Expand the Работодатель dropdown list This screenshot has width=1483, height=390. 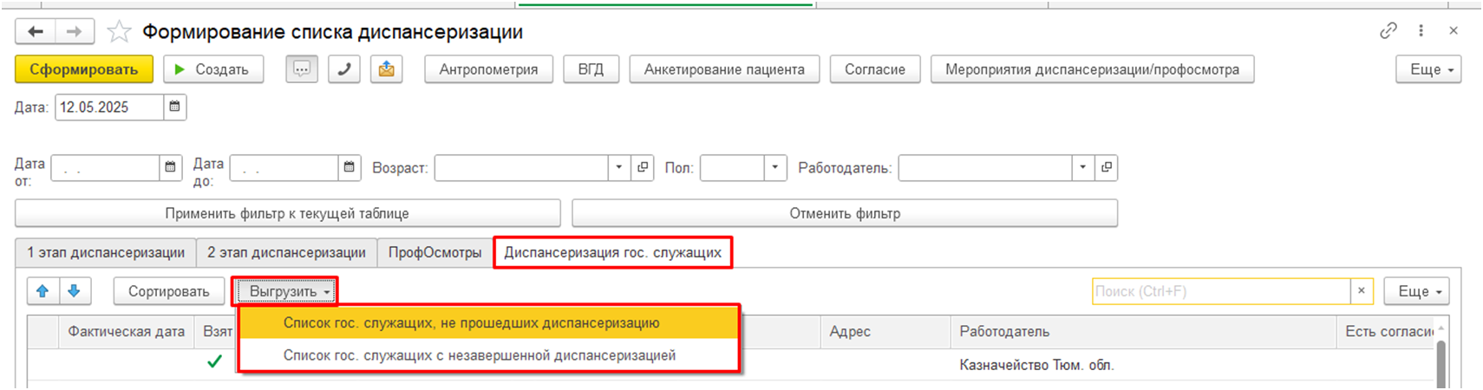[x=1082, y=167]
